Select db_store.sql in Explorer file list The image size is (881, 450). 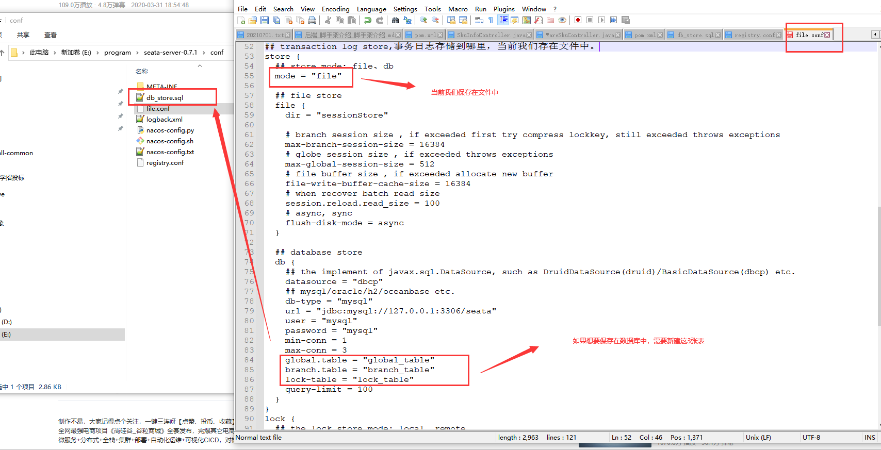[165, 97]
